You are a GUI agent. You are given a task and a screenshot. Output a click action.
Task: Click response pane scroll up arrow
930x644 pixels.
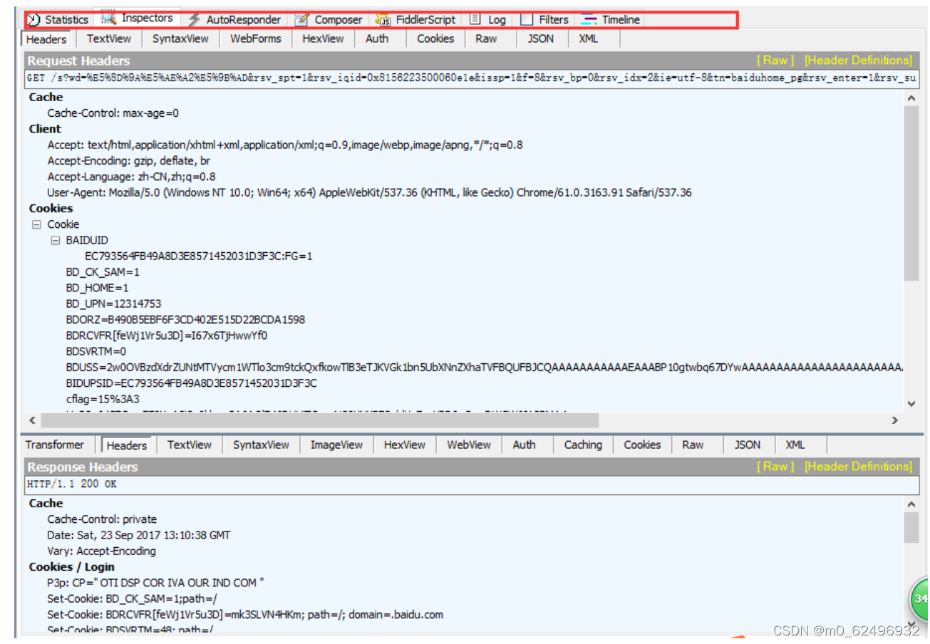[x=911, y=504]
